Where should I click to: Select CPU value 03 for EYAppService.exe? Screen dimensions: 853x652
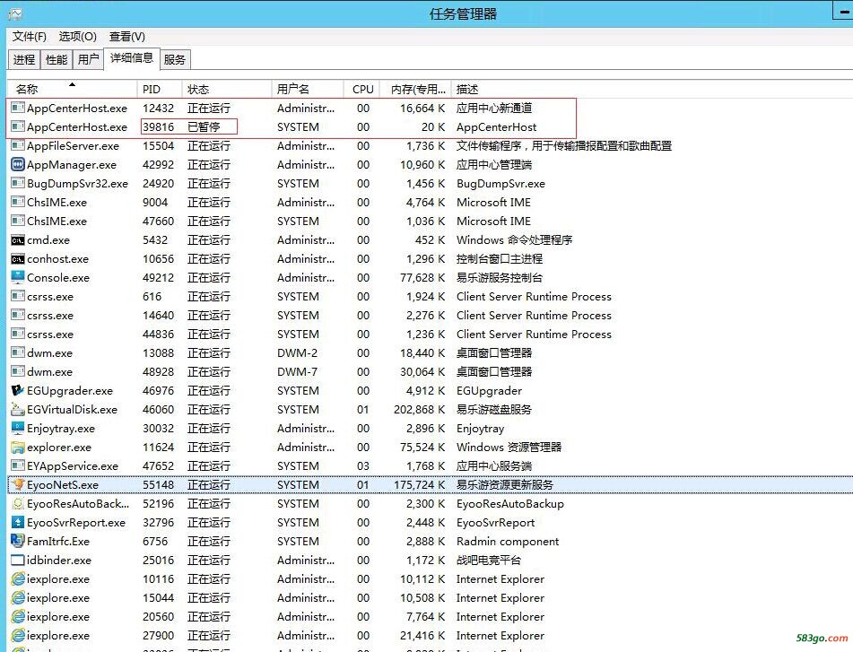pyautogui.click(x=363, y=466)
